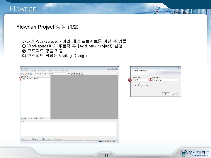The width and height of the screenshot is (211, 158).
Task: Click the New file toolbar icon
Action: coord(23,74)
